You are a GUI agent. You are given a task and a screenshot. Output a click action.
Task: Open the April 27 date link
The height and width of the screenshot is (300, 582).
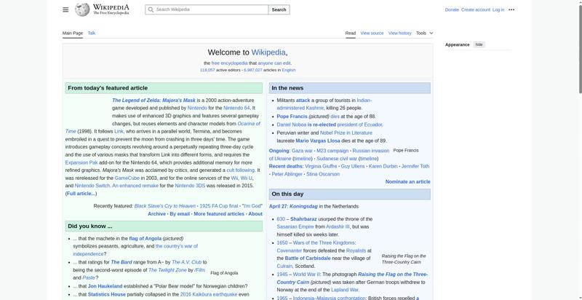click(278, 207)
